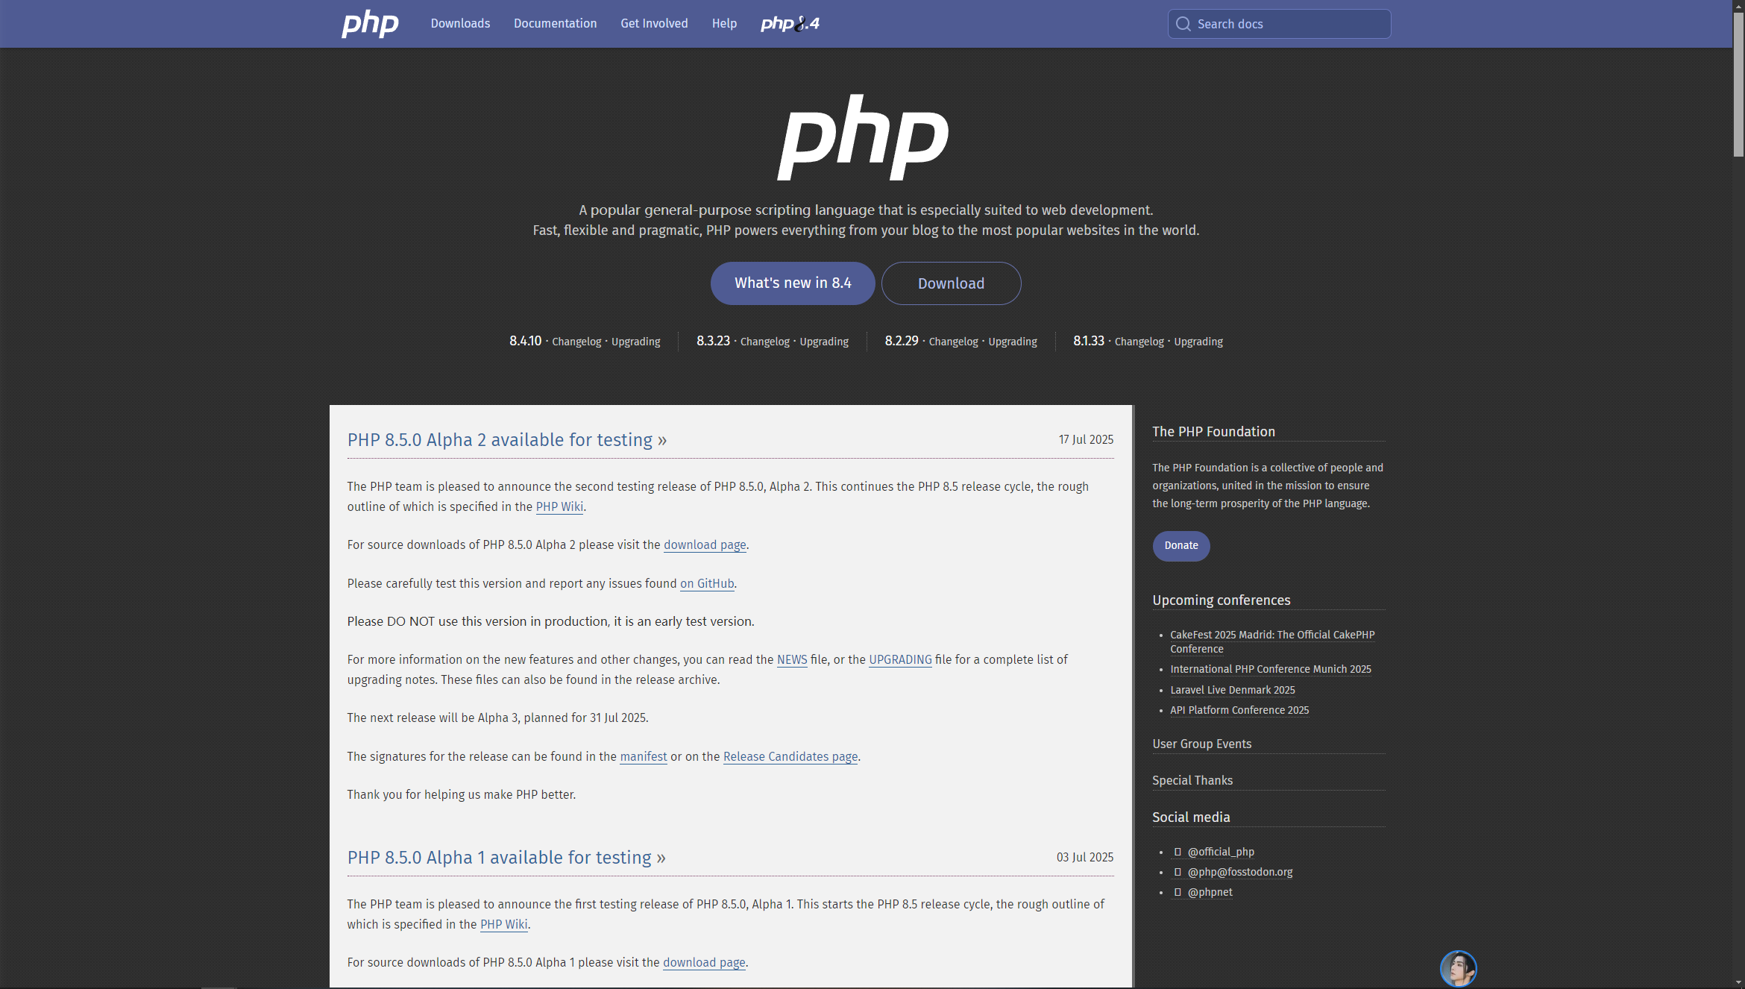Open Upgrading notes for 8.4.10
1745x989 pixels.
[636, 342]
